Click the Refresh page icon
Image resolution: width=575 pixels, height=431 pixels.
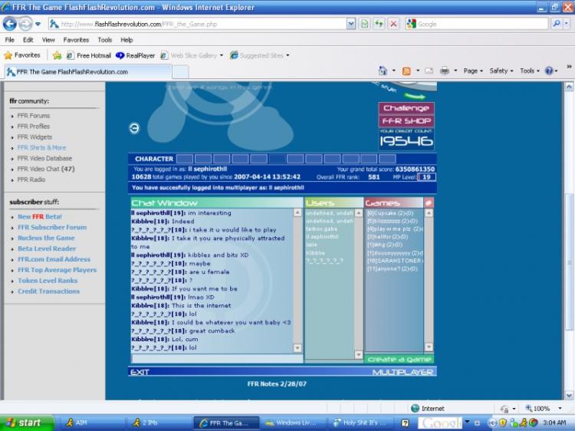pos(379,24)
